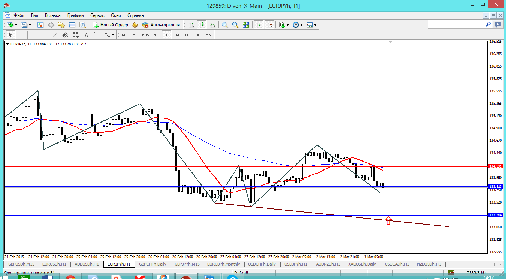Expand the new chart dropdown arrow

[16, 25]
